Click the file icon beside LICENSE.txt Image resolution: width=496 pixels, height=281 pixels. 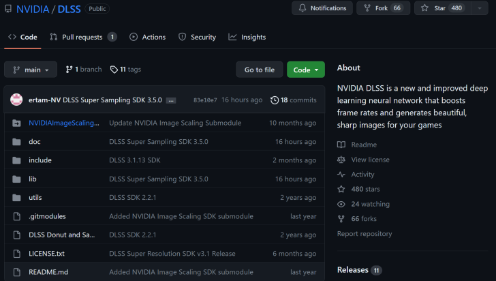[x=17, y=254]
